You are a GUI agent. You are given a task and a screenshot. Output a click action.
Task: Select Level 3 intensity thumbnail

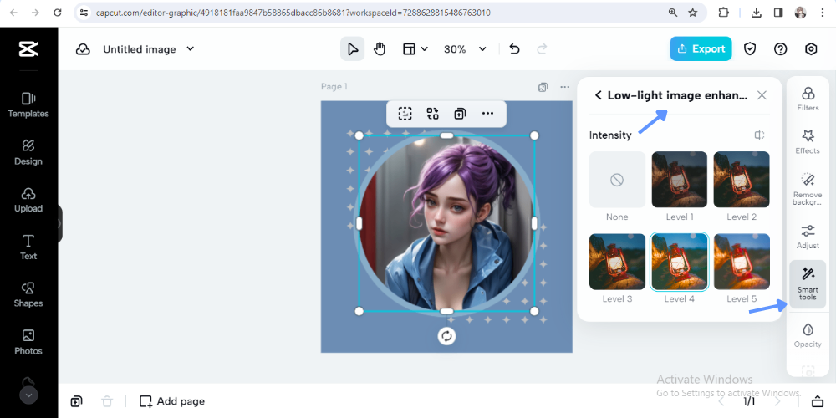(x=618, y=262)
